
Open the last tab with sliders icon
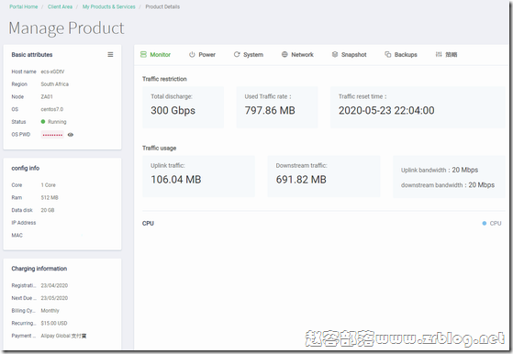point(446,55)
